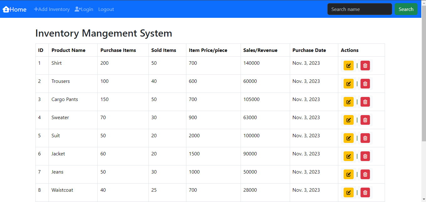Select the Waistcoat product name
This screenshot has width=426, height=202.
[x=62, y=190]
